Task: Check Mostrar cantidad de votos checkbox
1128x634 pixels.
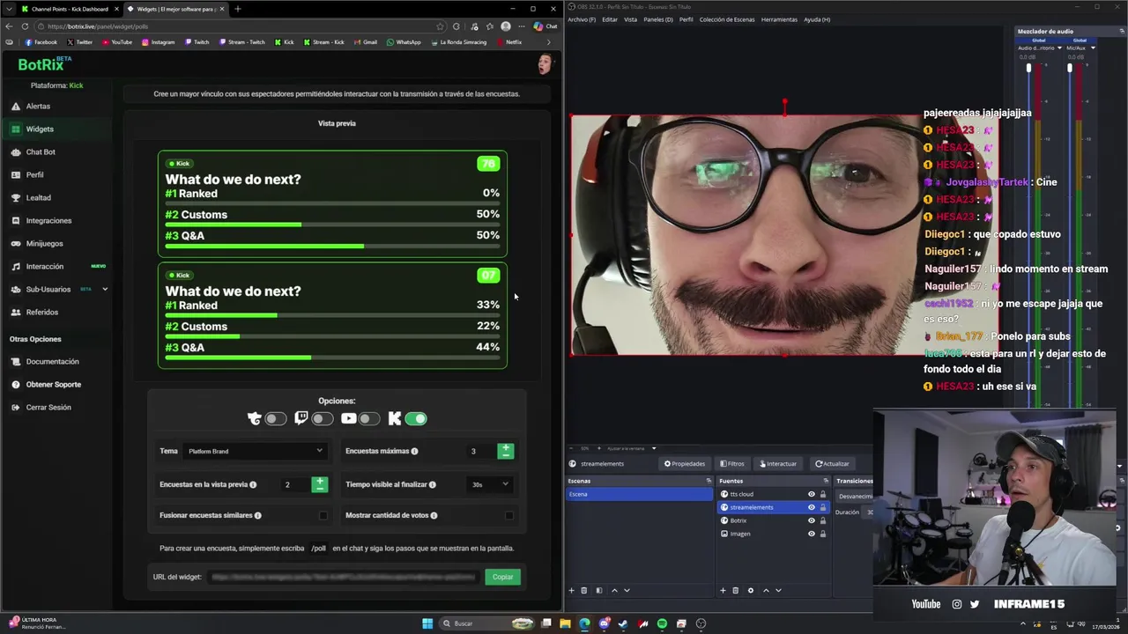Action: [508, 515]
